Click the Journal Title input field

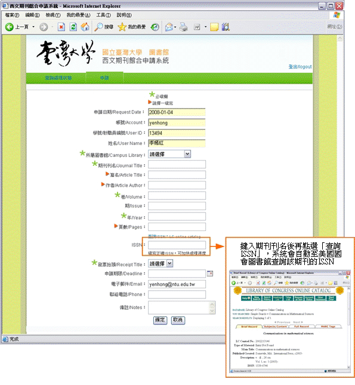177,164
